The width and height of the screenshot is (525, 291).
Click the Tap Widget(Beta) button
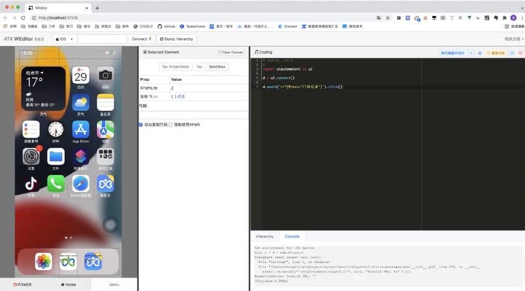click(x=176, y=67)
